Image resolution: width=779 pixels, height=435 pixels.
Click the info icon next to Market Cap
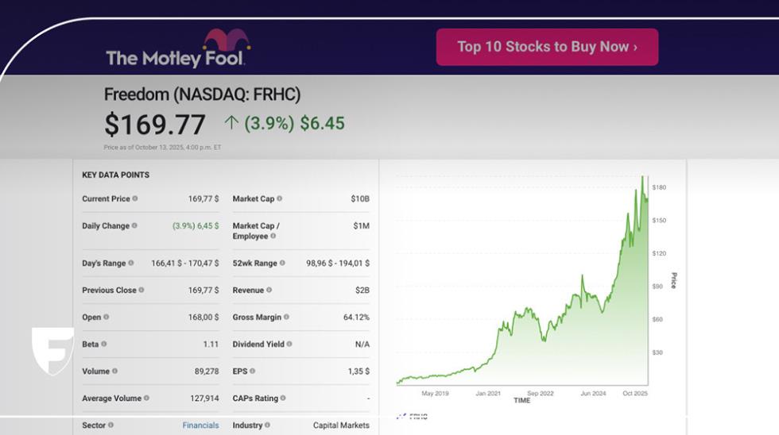point(280,198)
